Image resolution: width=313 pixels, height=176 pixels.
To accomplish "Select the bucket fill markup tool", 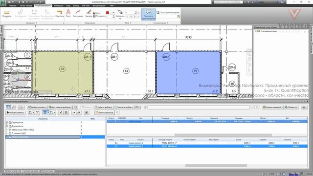I will pos(61,112).
